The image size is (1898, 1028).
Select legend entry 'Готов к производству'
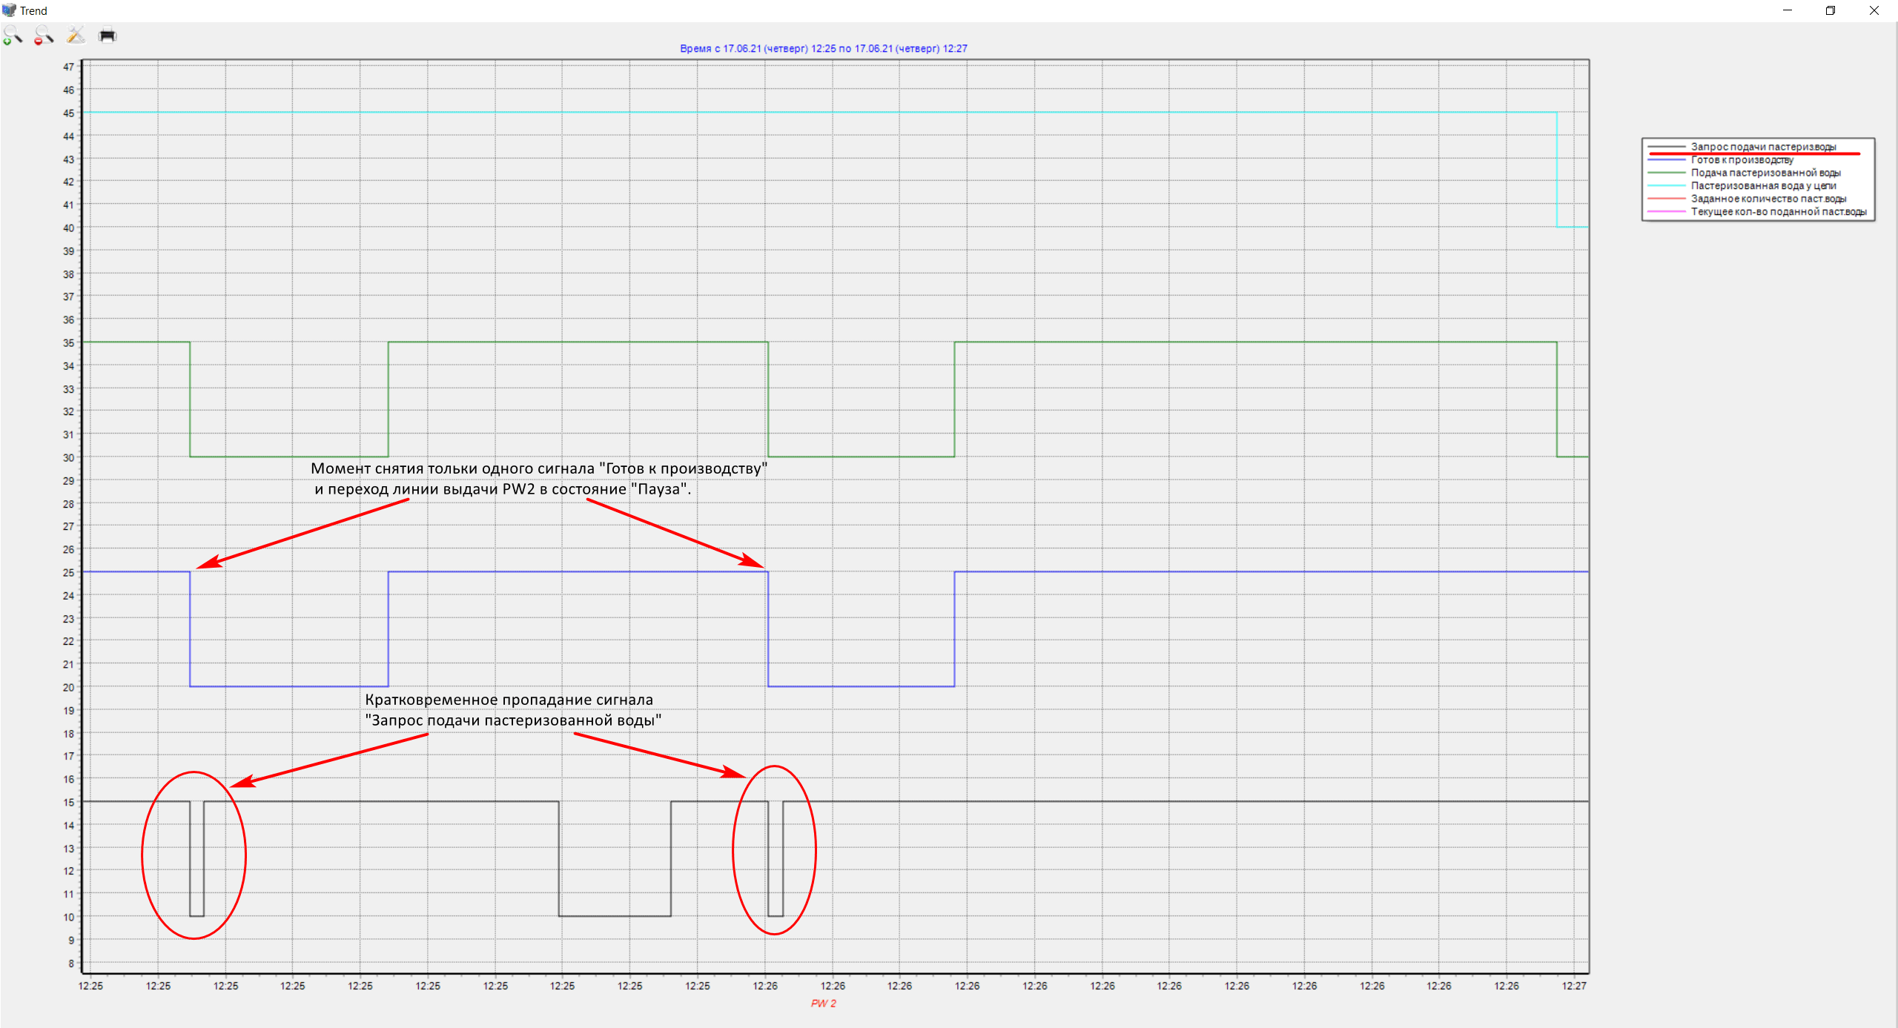1741,160
